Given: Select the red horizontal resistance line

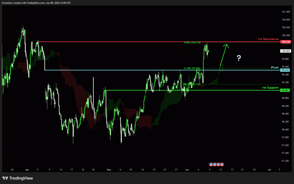Looking at the screenshot, I should [159, 42].
